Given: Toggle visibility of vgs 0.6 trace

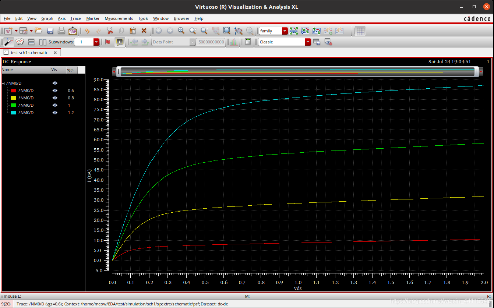Looking at the screenshot, I should click(55, 91).
